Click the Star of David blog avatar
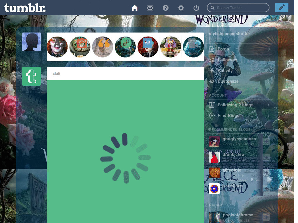Screen dimensions: 298x223 click(x=214, y=189)
